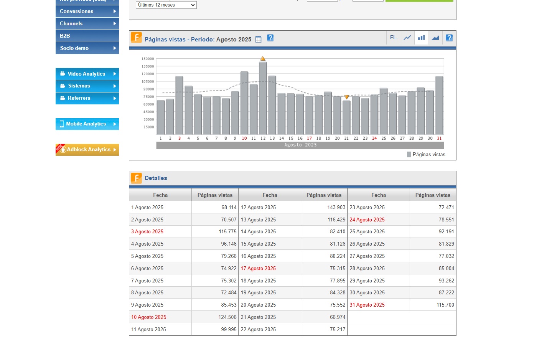The width and height of the screenshot is (542, 345).
Task: Click the orange peak marker on chart
Action: (x=263, y=59)
